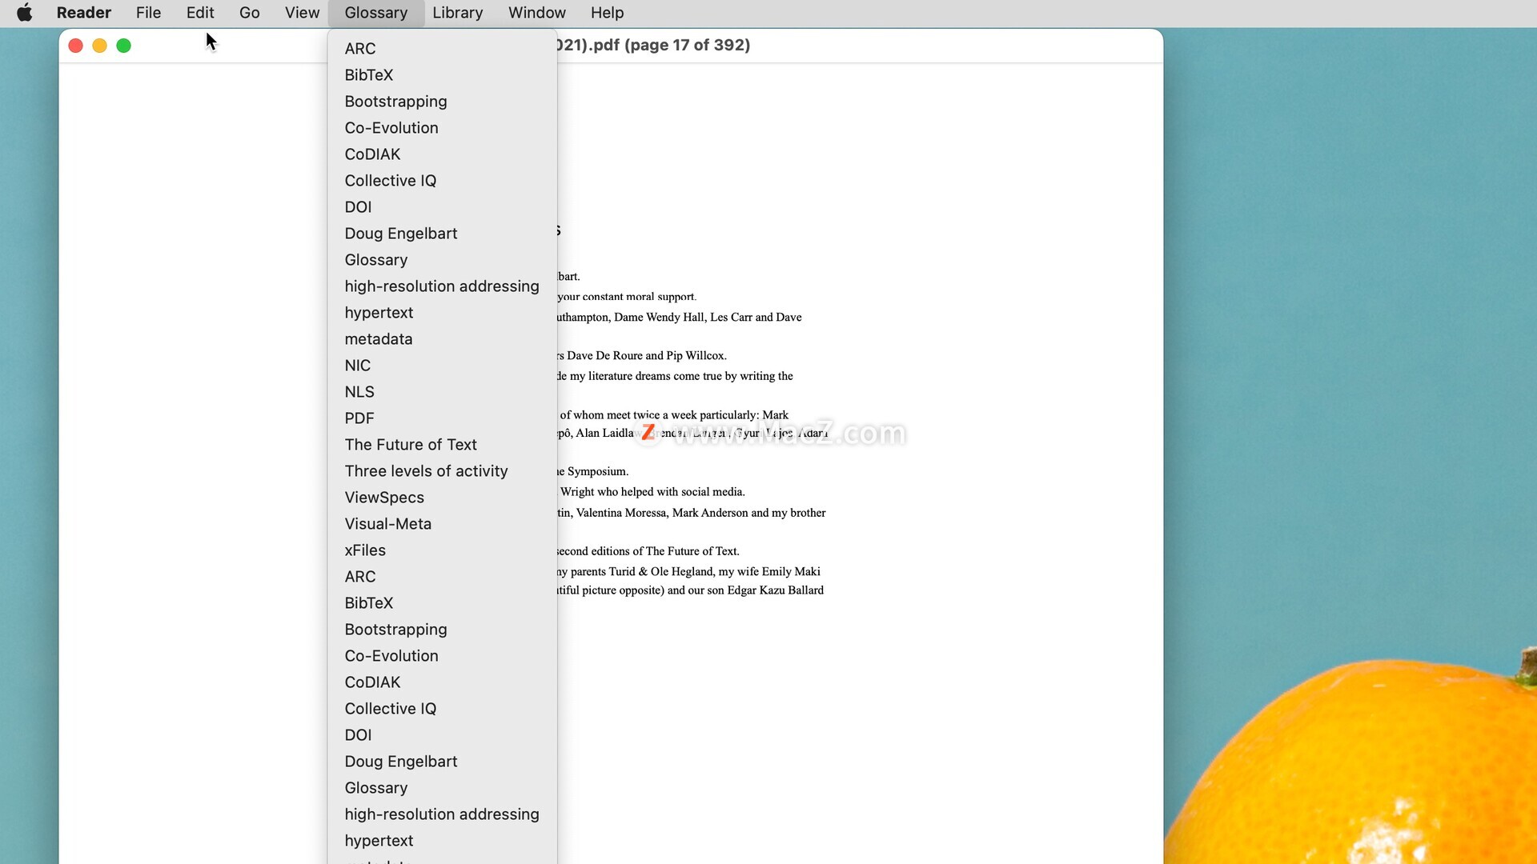Select the topmost ARC entry in the menu

coord(443,49)
